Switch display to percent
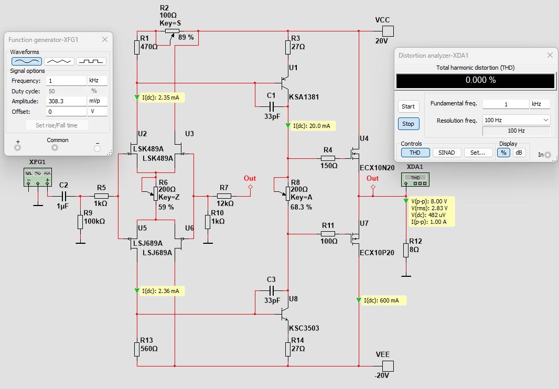Viewport: 559px width, 389px height. tap(503, 153)
